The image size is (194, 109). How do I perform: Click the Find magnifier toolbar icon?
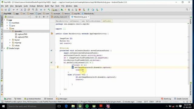[x=33, y=10]
